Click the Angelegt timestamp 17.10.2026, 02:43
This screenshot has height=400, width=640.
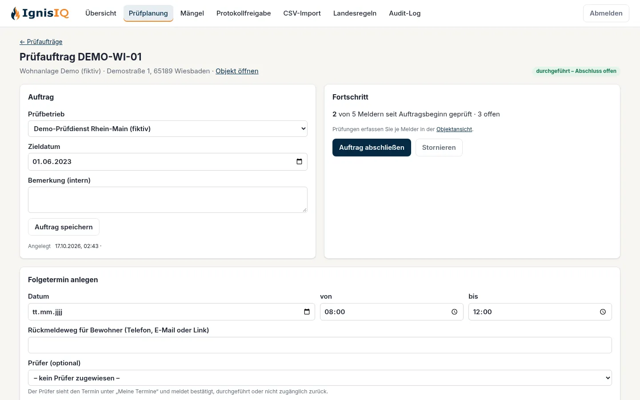pos(77,246)
